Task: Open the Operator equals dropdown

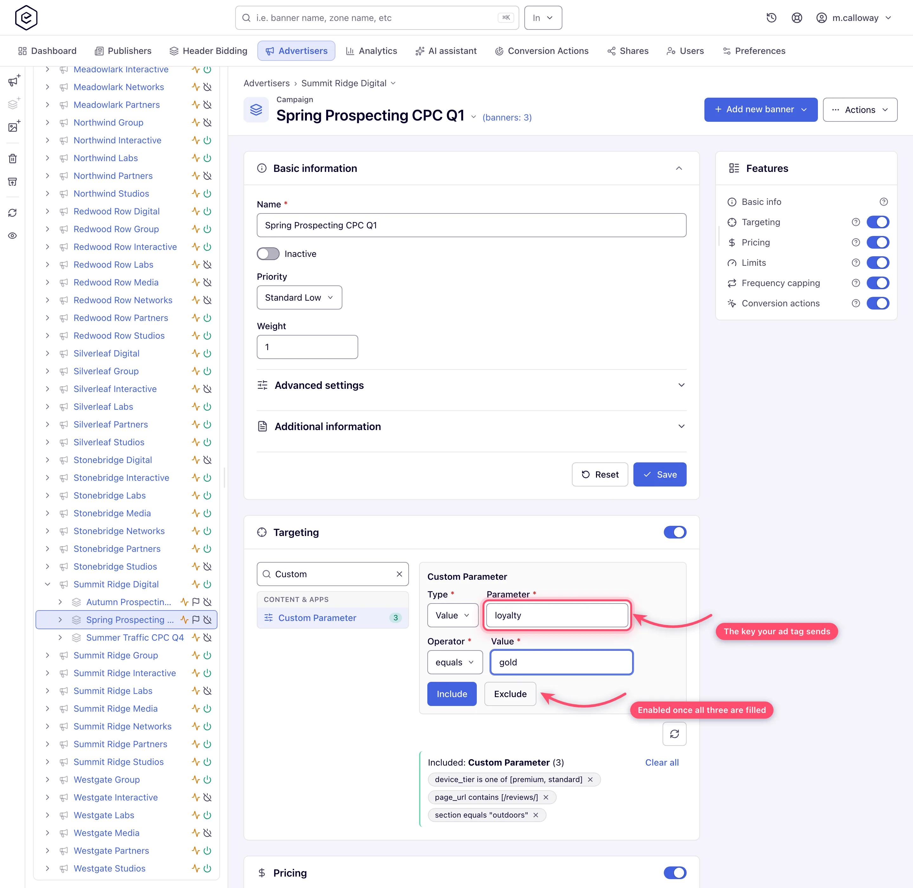Action: coord(455,662)
